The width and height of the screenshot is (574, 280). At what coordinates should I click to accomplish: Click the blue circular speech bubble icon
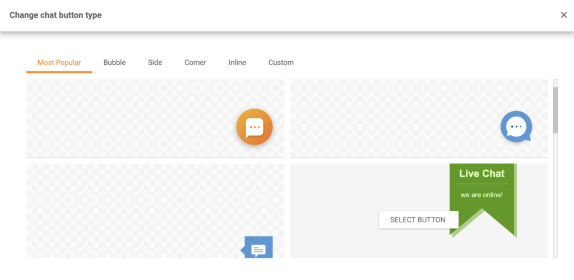point(516,127)
